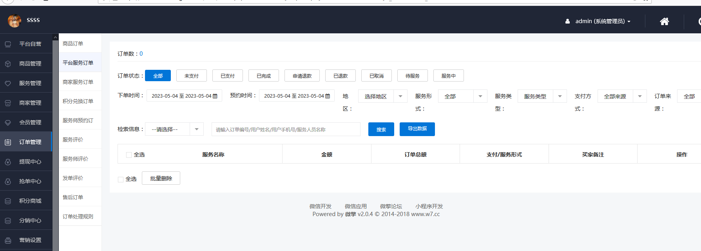The image size is (701, 251).
Task: Open the 微信开发 footer link
Action: pos(321,206)
